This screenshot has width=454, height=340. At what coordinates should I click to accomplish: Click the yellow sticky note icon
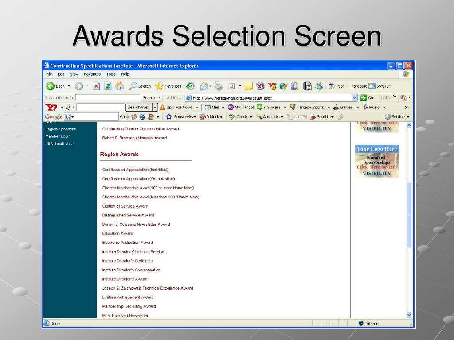tap(248, 86)
